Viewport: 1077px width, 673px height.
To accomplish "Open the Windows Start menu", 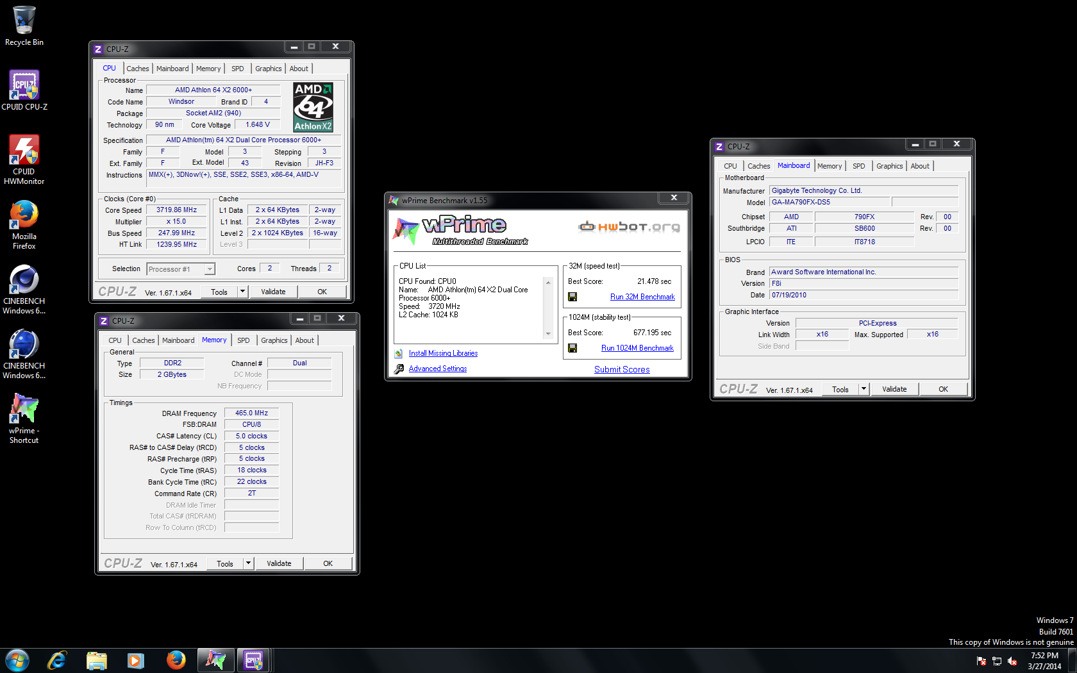I will pos(17,660).
